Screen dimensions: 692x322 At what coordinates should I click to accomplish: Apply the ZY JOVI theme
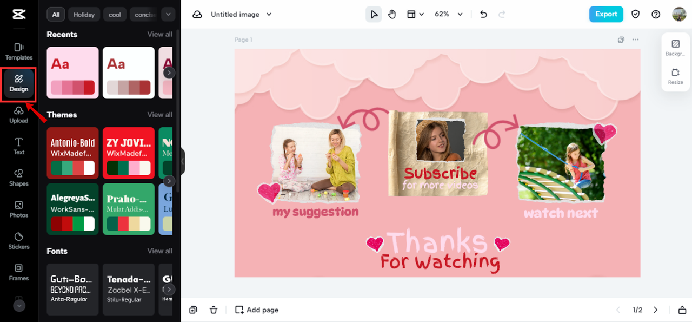[129, 153]
